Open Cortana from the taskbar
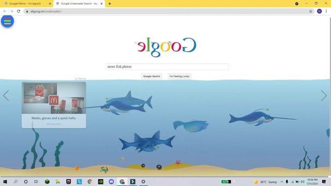Viewport: 331px width, 186px height. pyautogui.click(x=26, y=181)
